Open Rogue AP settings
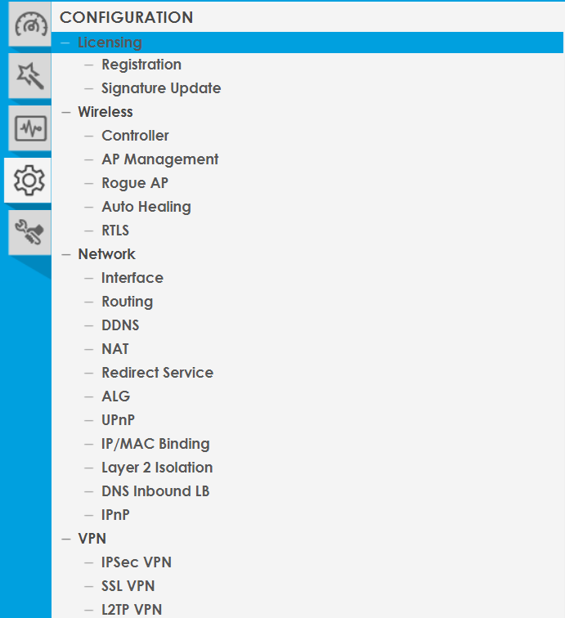 pyautogui.click(x=135, y=183)
